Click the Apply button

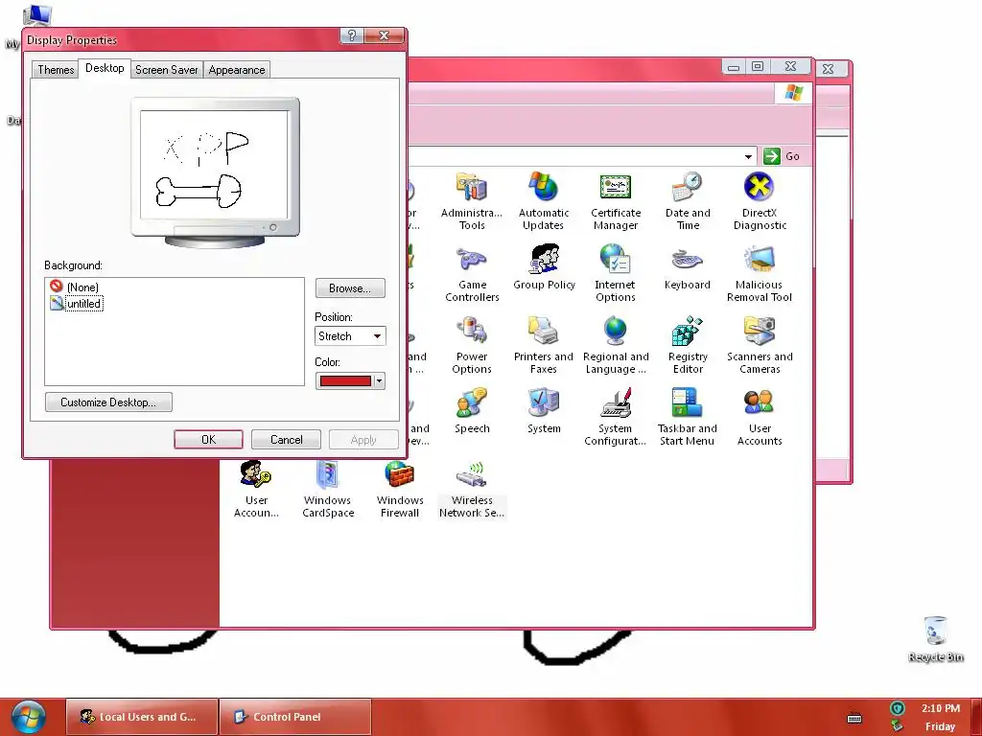(x=363, y=439)
